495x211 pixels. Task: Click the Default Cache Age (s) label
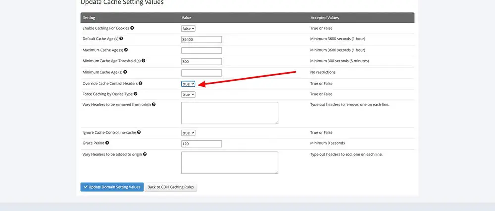[x=100, y=39]
